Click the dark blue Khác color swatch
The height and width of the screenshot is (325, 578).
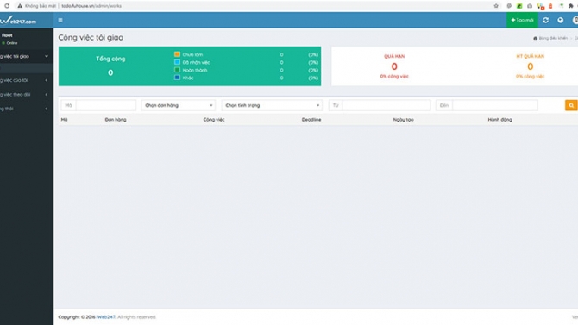(x=178, y=78)
